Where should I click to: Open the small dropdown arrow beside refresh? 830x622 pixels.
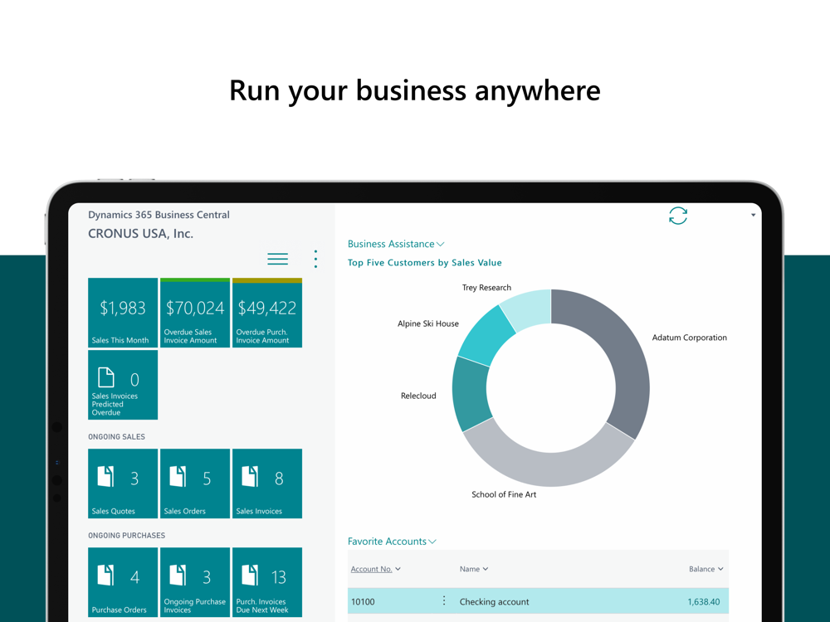click(753, 215)
